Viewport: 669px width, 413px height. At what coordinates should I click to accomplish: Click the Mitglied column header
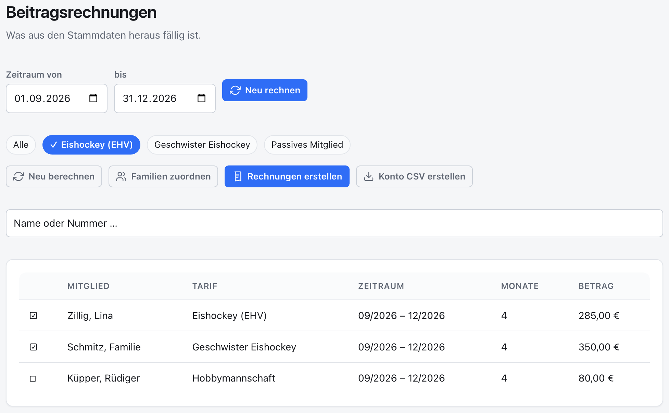point(88,286)
